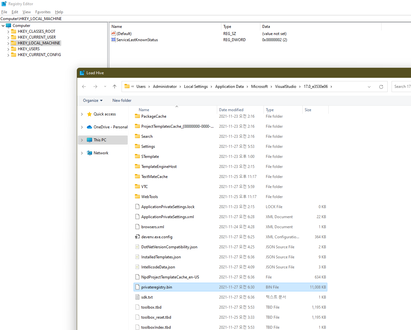
Task: Open the Help menu
Action: pos(59,12)
